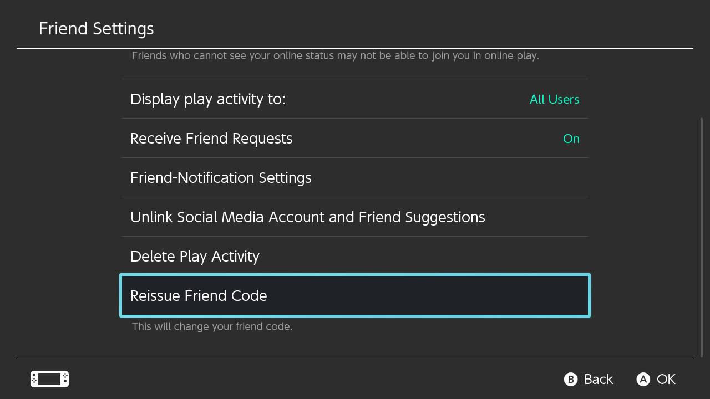Select the Receive Friend Requests label

coord(211,139)
